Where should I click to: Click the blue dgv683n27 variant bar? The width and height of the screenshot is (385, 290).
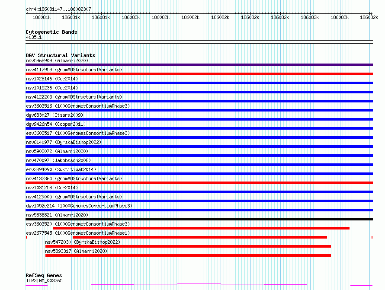click(199, 119)
